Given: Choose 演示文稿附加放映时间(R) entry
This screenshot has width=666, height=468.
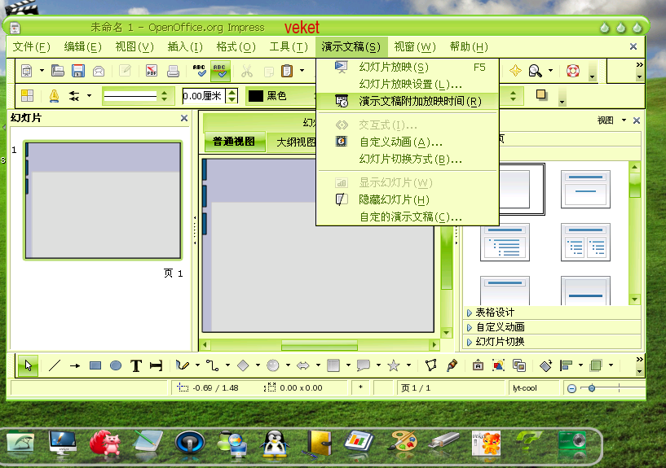Looking at the screenshot, I should coord(408,101).
